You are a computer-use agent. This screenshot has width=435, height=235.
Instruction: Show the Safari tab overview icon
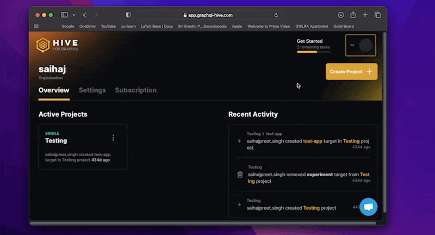coord(377,15)
